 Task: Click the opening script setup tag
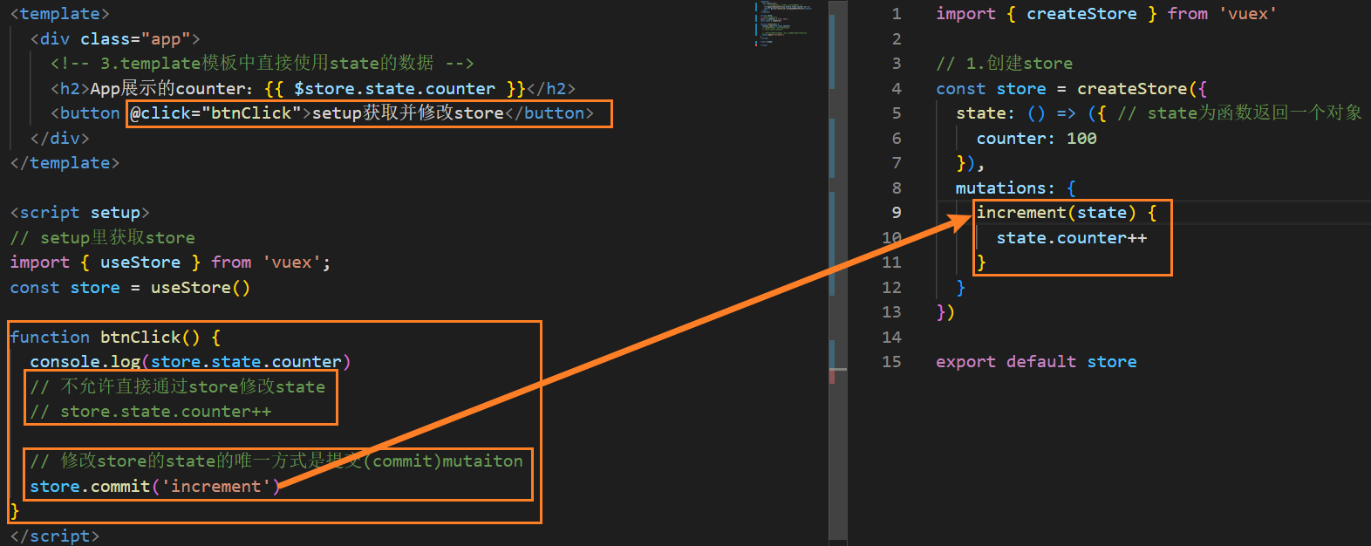click(x=79, y=212)
